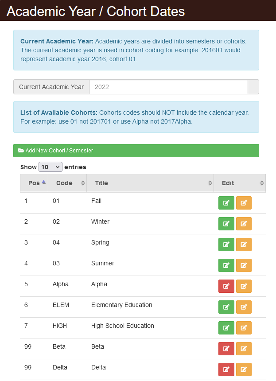Click red edit icon for Delta cohort
Viewport: 276px width, 381px height.
[x=226, y=369]
